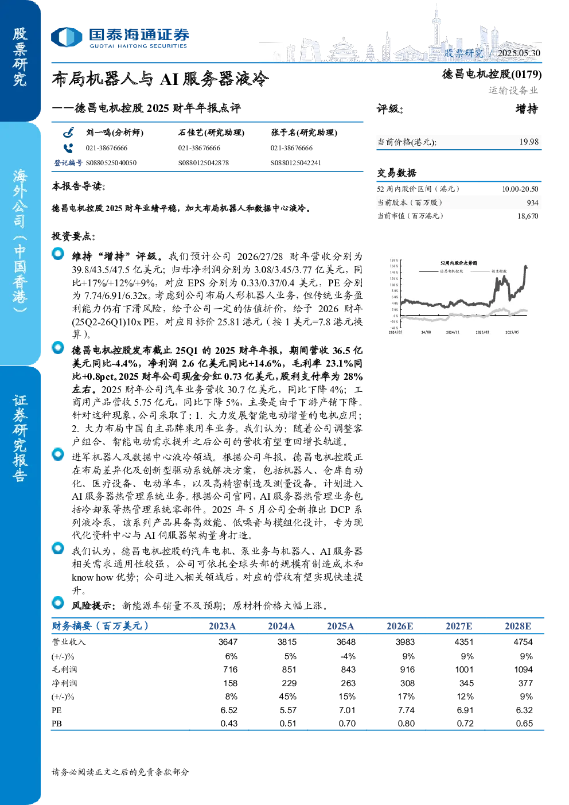This screenshot has width=569, height=805.
Task: Click the sidebar label 证券研究报告
Action: coord(20,438)
